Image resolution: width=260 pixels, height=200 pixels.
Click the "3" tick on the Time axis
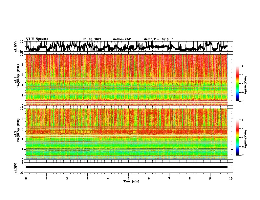tap(87, 178)
